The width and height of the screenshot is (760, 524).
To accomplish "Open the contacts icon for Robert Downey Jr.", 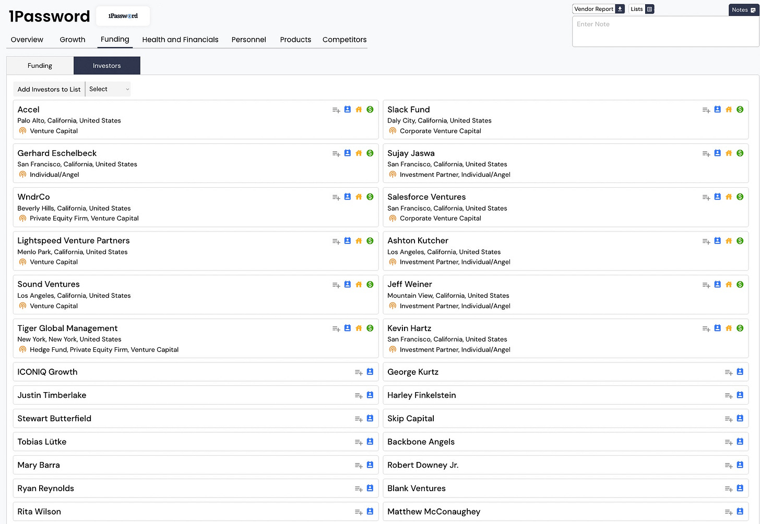I will tap(740, 465).
